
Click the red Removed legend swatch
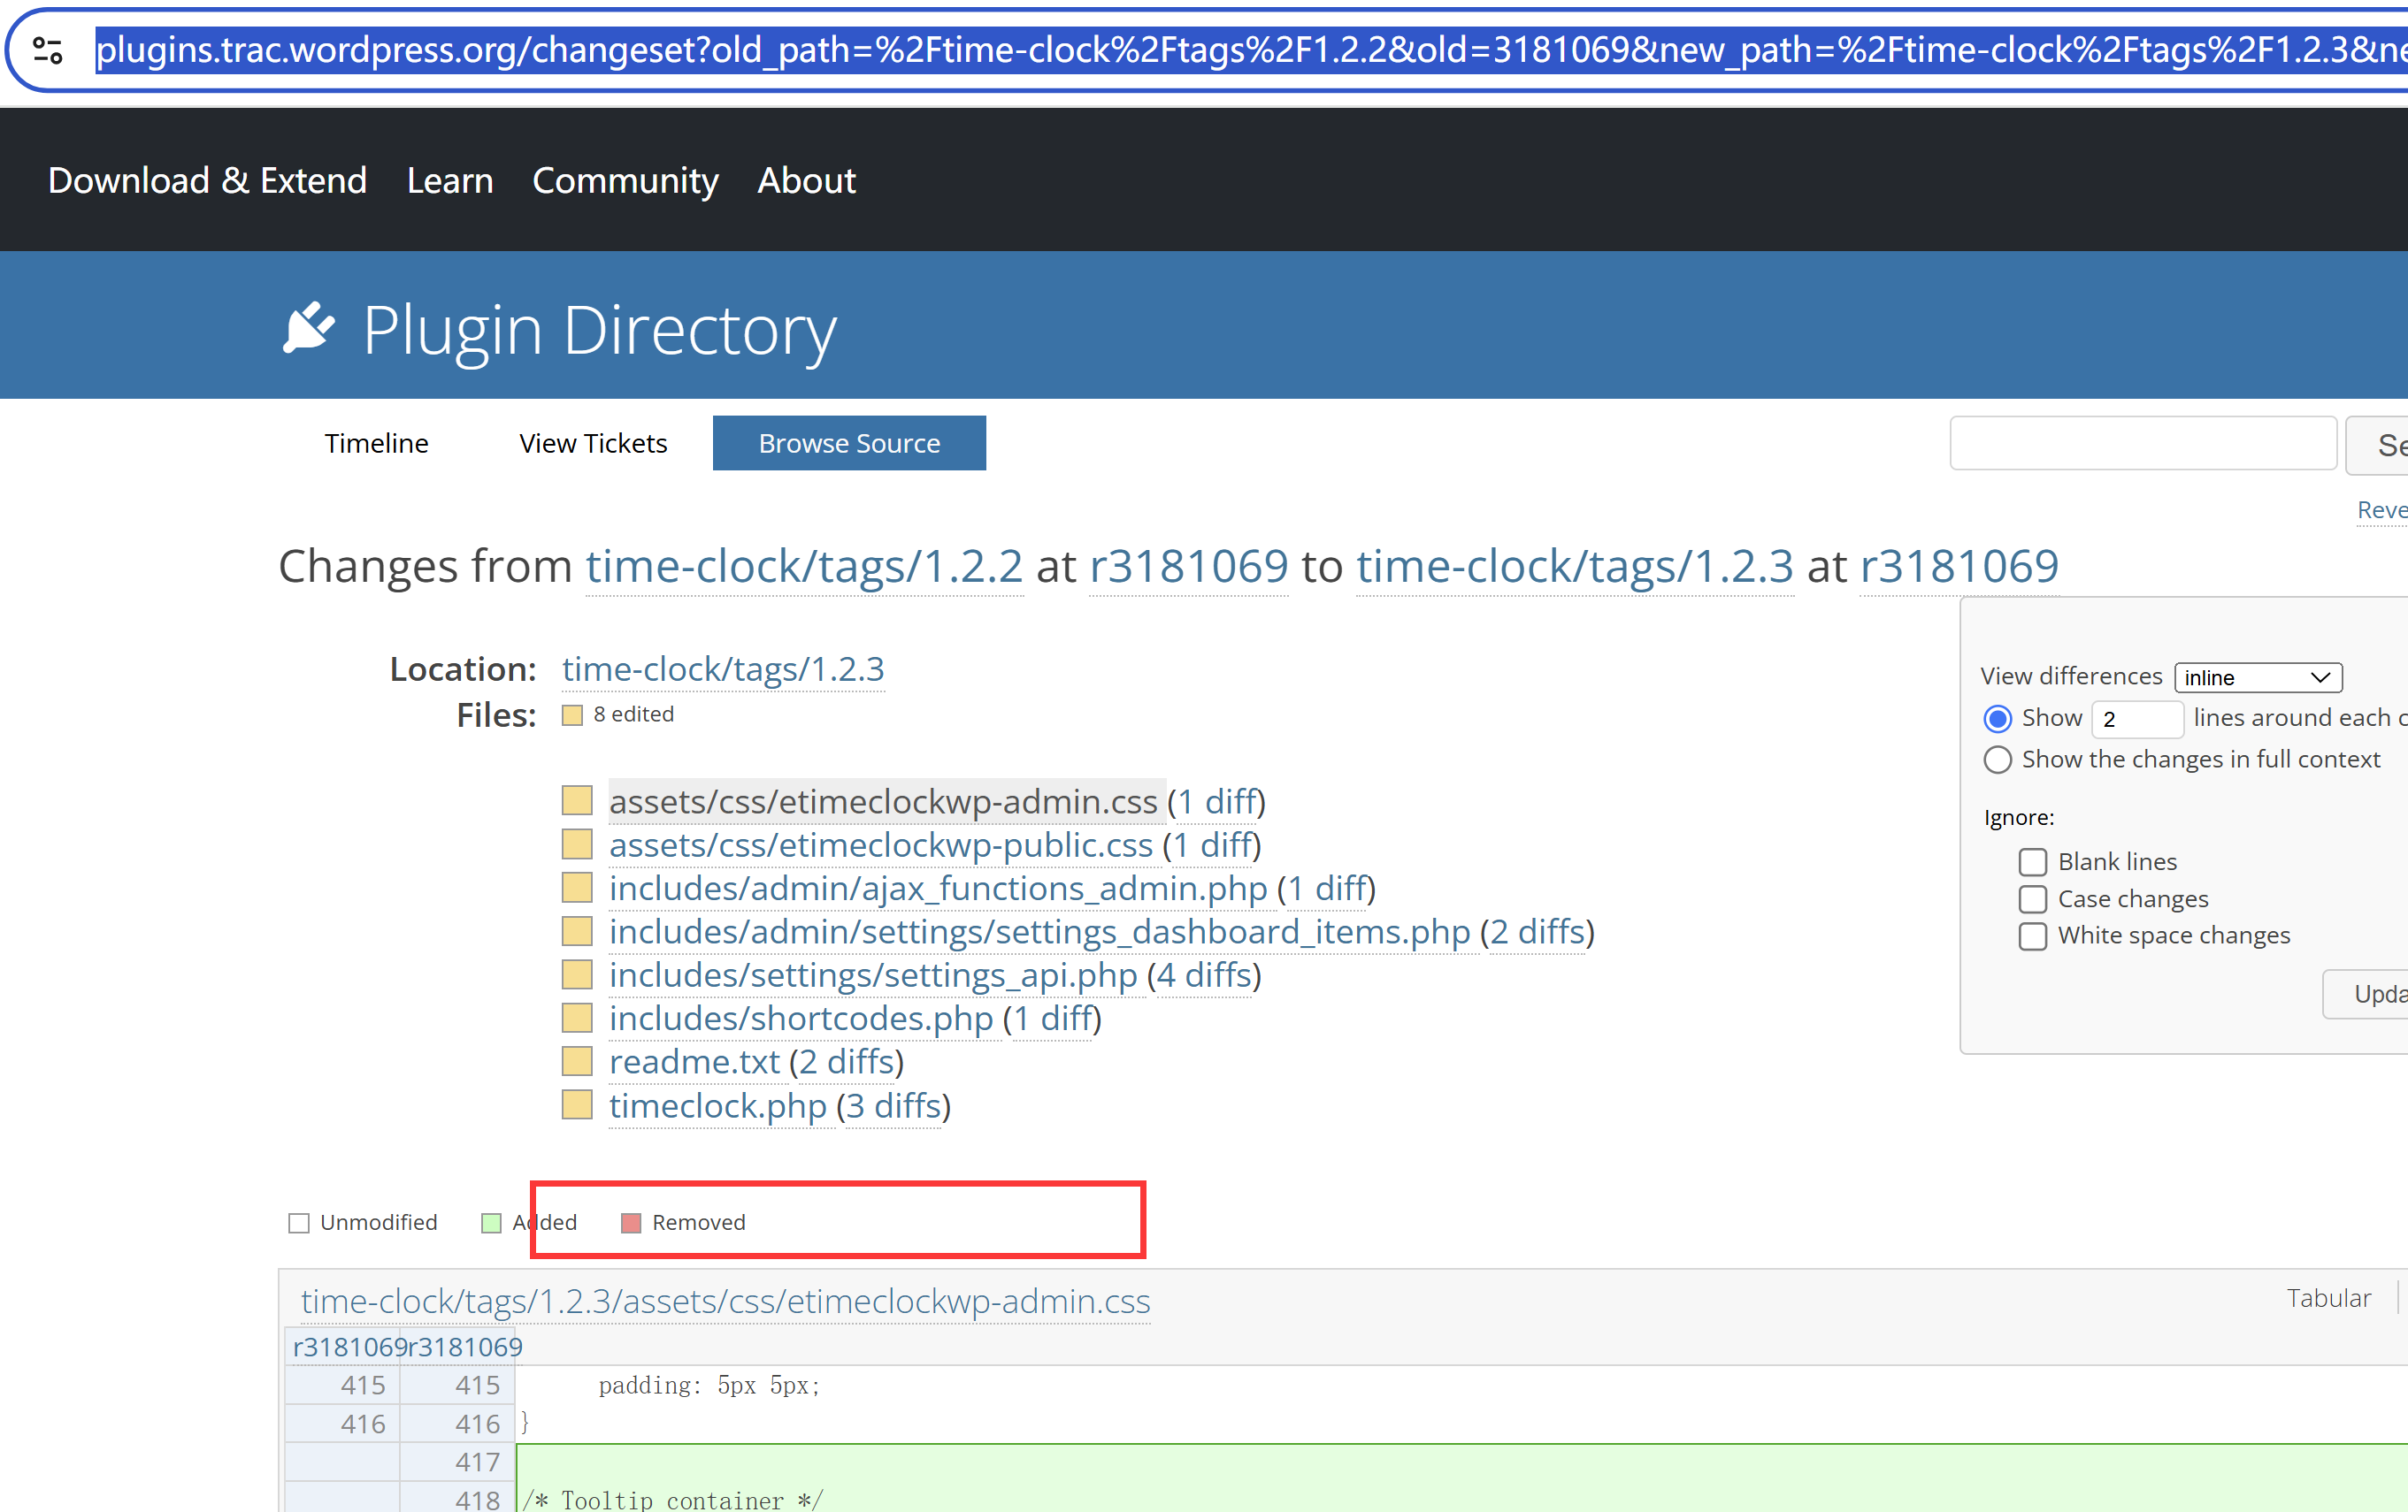[x=631, y=1223]
